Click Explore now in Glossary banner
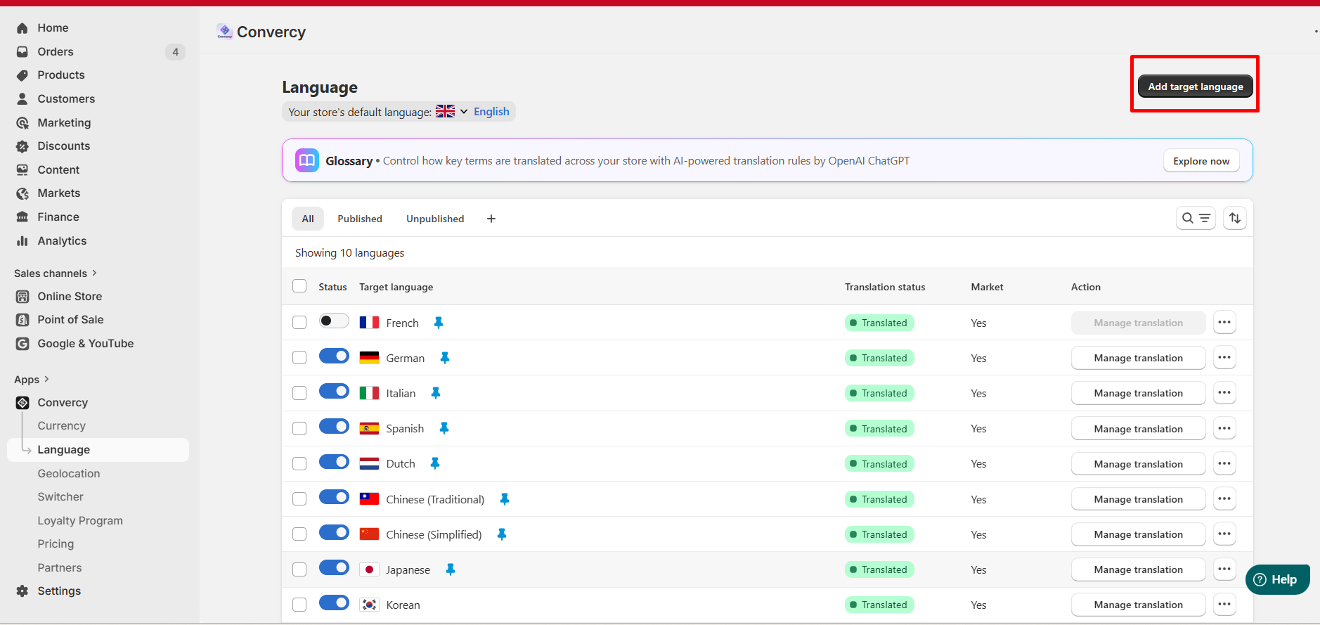This screenshot has height=625, width=1320. [1201, 161]
